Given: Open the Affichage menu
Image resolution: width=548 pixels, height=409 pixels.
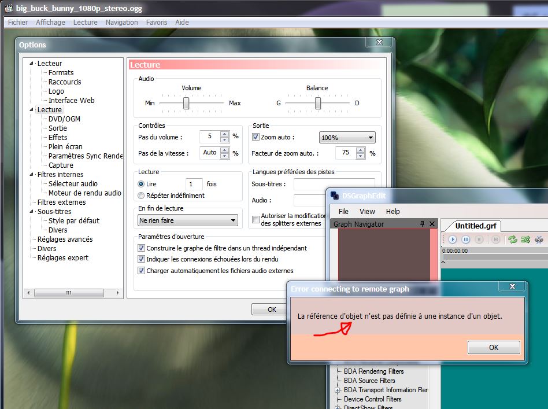Looking at the screenshot, I should [50, 23].
